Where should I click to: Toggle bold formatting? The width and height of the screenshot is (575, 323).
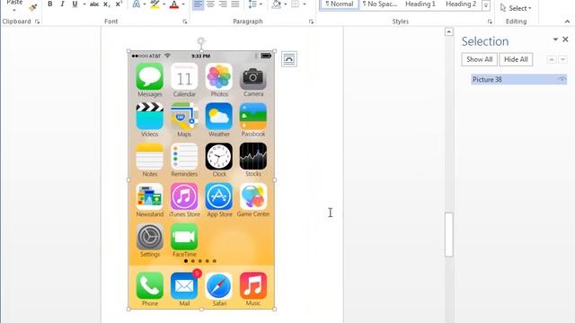click(x=50, y=4)
